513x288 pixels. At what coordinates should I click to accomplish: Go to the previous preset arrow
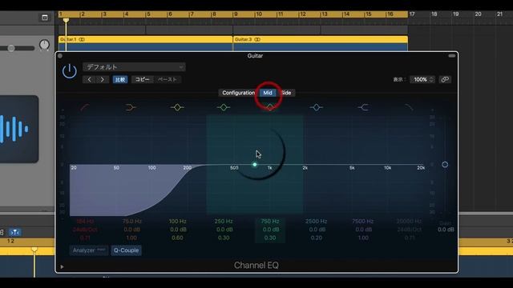[x=89, y=79]
